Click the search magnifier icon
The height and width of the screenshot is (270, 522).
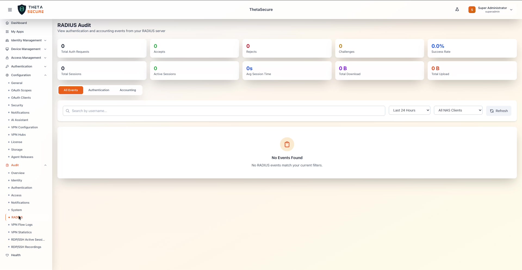point(68,111)
